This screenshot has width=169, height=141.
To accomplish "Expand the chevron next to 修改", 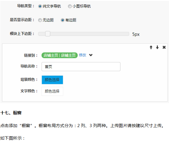I will 91,55.
